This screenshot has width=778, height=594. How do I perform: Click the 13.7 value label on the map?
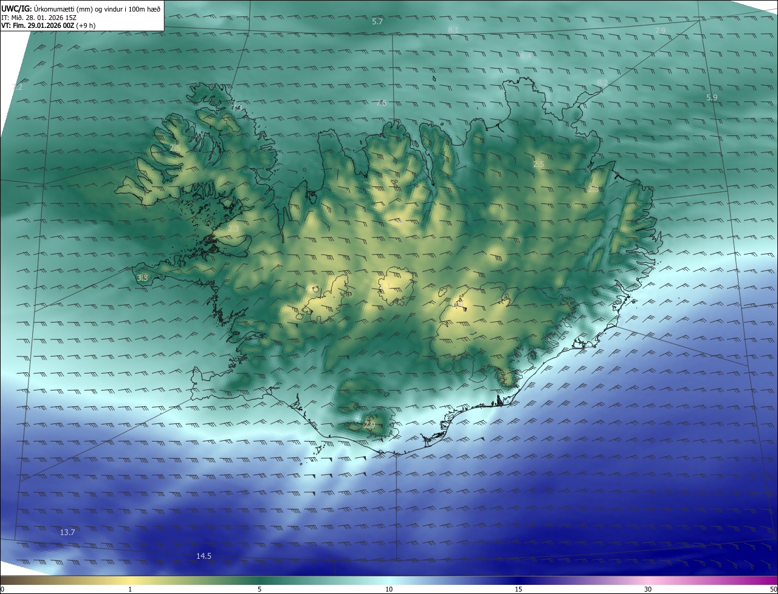click(x=67, y=532)
